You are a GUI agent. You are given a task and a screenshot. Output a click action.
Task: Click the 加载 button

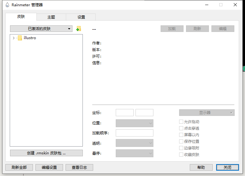[172, 29]
